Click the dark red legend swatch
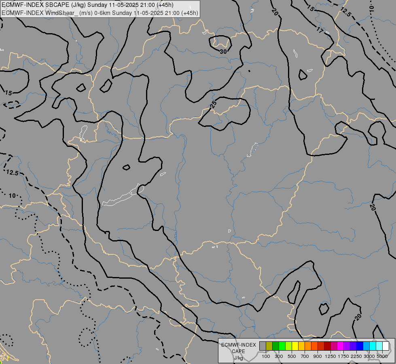396x364 pixels. (x=327, y=346)
